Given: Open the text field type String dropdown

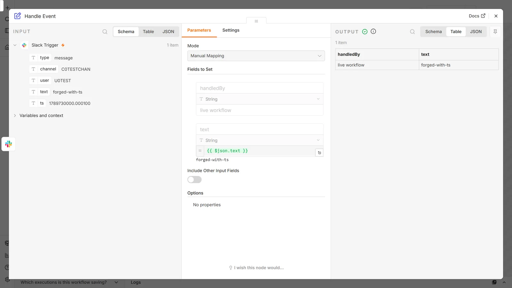Looking at the screenshot, I should 260,140.
